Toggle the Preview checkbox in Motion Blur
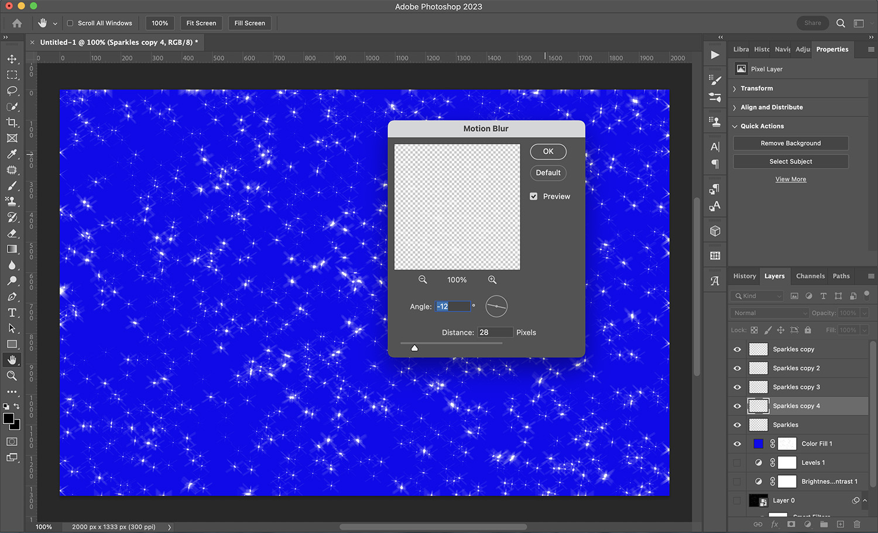This screenshot has width=878, height=533. point(534,197)
